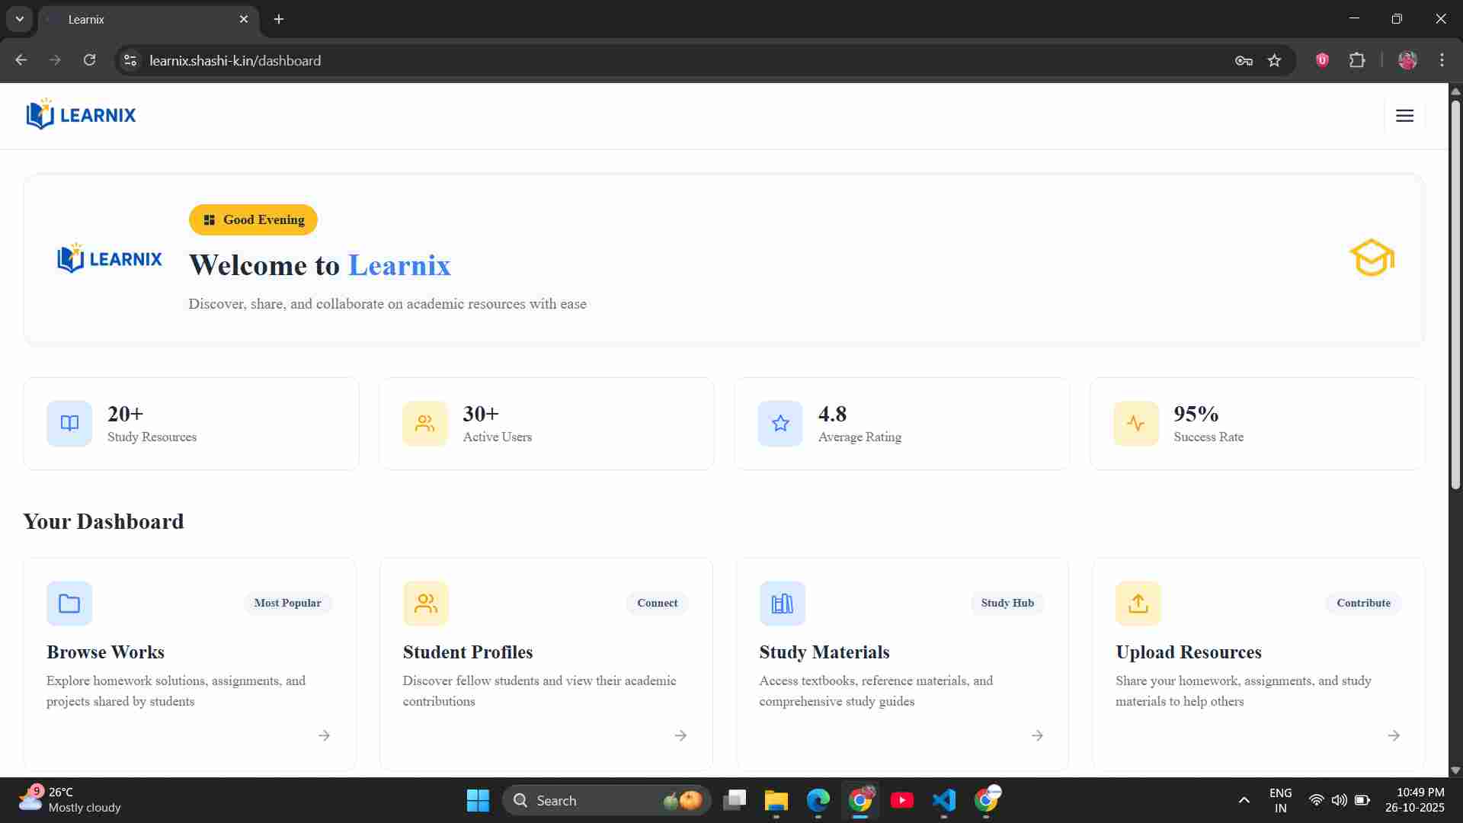The height and width of the screenshot is (823, 1463).
Task: Click the Learnix logo in header
Action: pyautogui.click(x=82, y=115)
